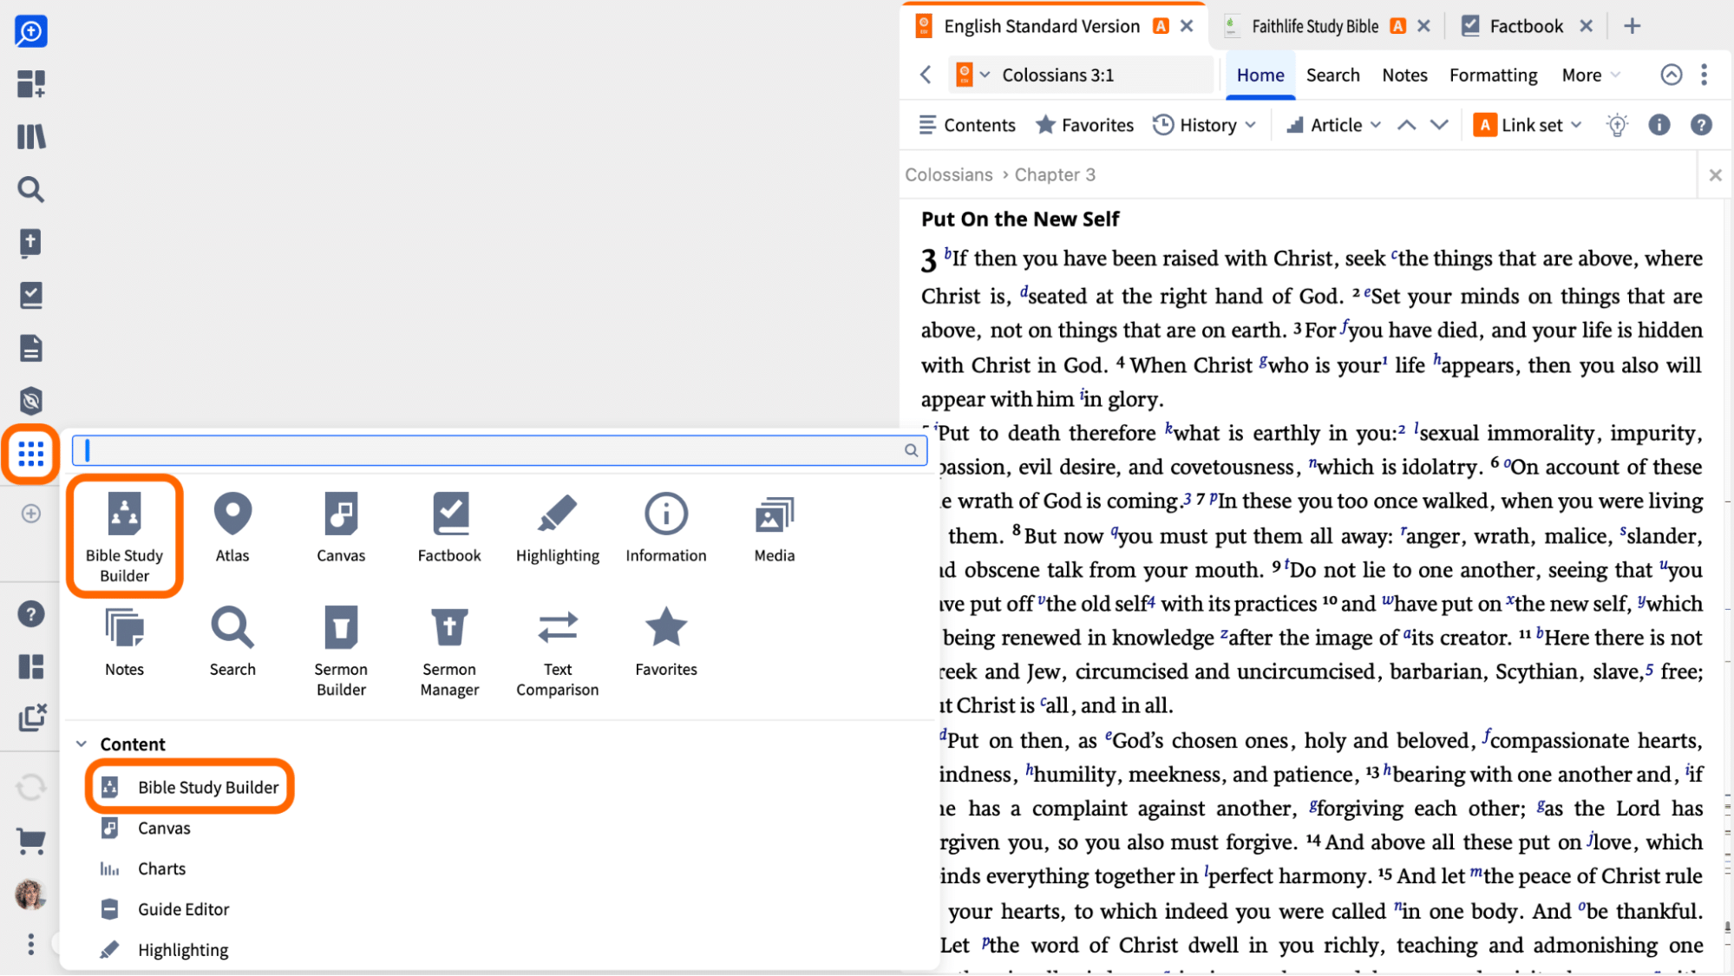
Task: Open the History dropdown
Action: 1204,125
